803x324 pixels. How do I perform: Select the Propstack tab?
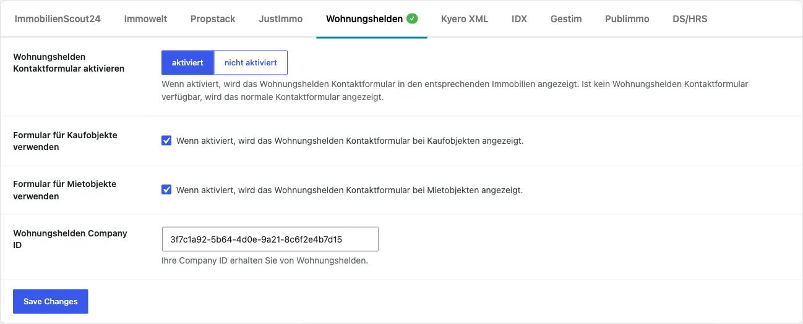coord(213,19)
